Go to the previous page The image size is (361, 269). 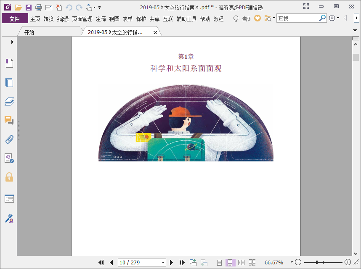(x=111, y=262)
